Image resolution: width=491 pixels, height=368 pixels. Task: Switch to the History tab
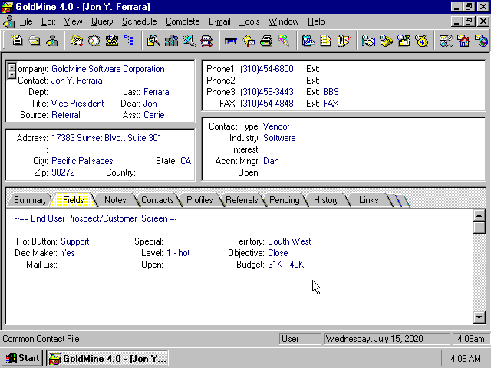pos(326,200)
